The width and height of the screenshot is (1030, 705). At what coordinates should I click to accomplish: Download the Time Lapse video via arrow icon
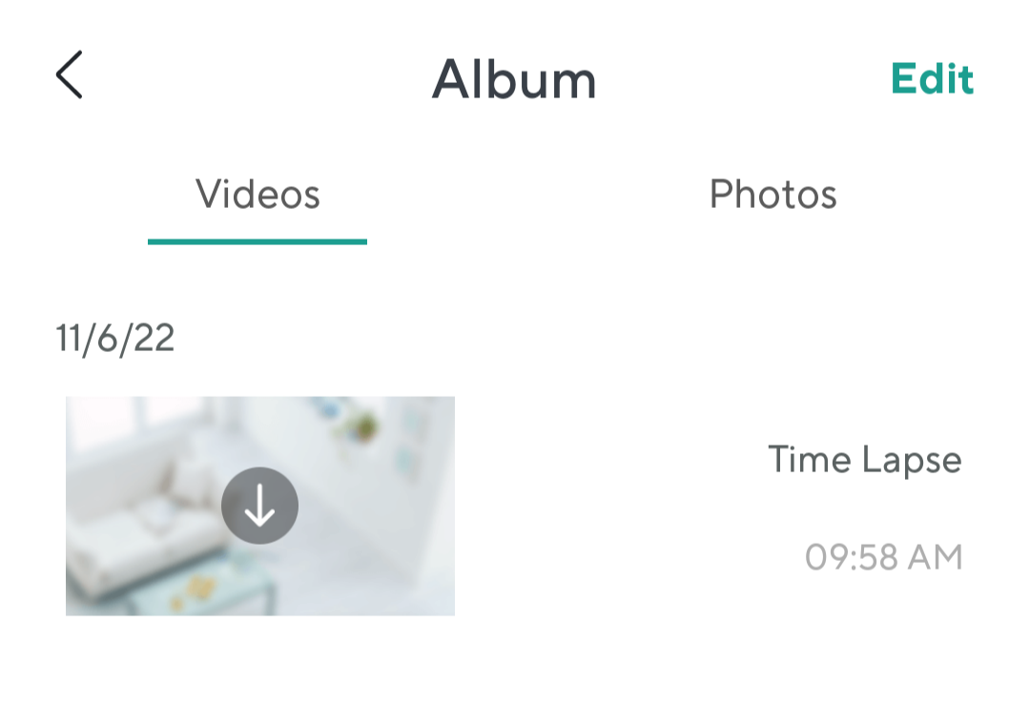point(259,506)
